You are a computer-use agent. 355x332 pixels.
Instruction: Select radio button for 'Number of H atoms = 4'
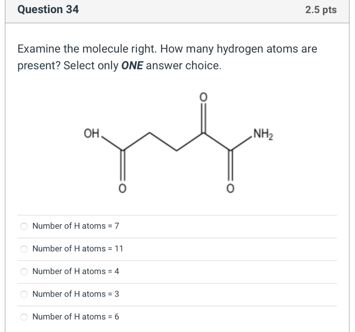[x=24, y=272]
